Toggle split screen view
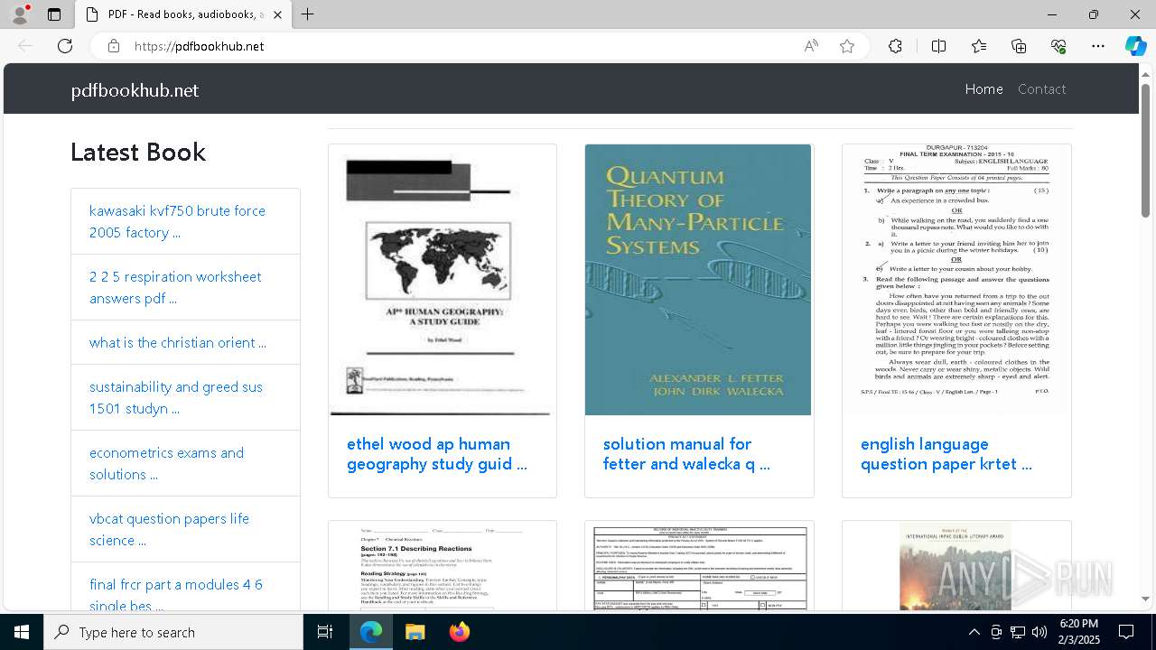The height and width of the screenshot is (650, 1156). (938, 46)
